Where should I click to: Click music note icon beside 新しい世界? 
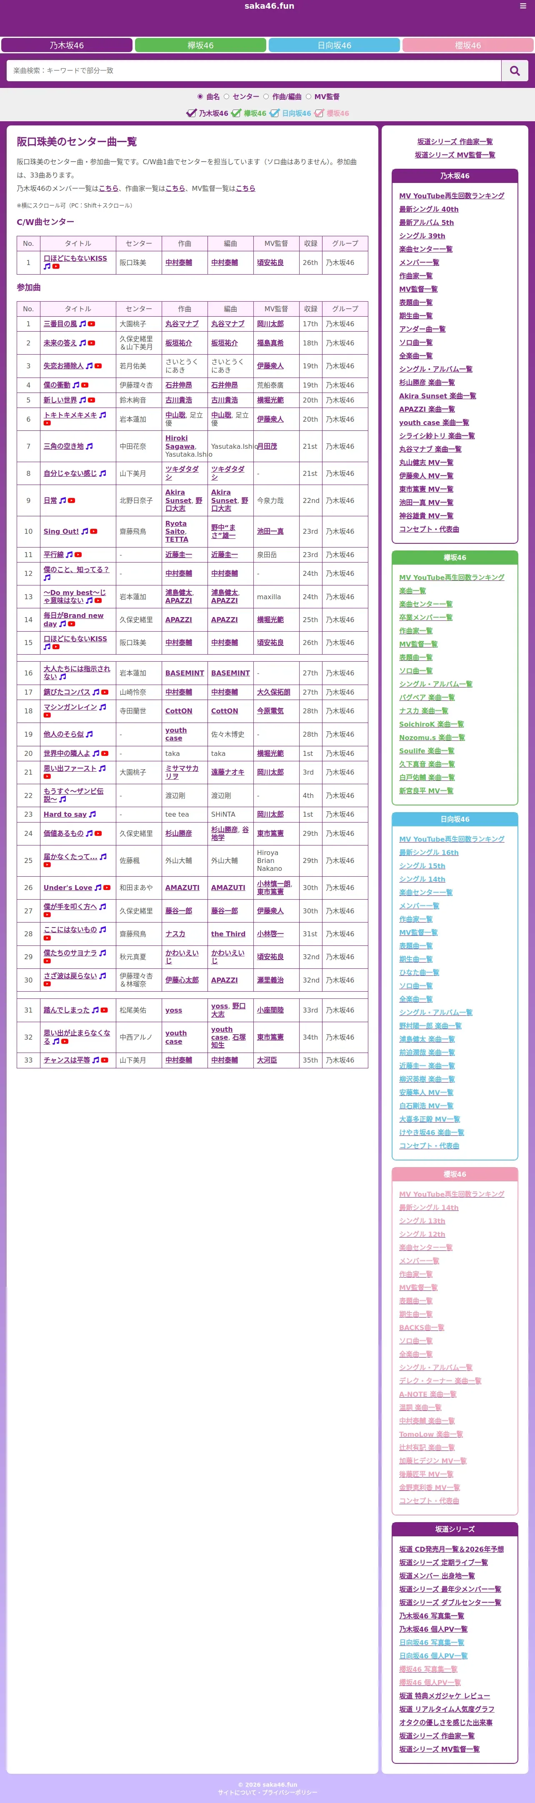[82, 400]
